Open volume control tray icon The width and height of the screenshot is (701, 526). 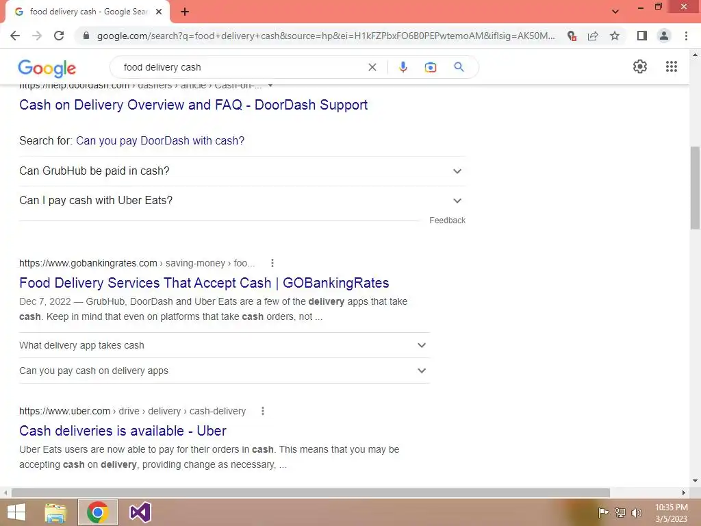tap(637, 512)
